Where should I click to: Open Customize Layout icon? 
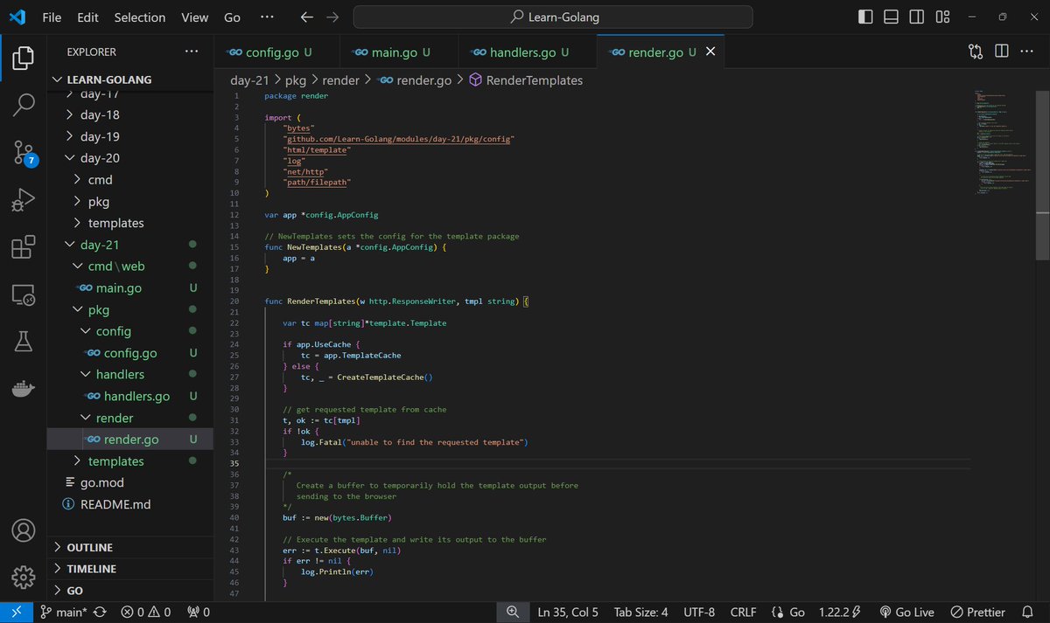tap(942, 17)
